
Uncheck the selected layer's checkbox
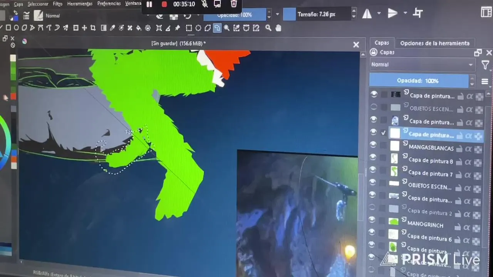click(383, 133)
